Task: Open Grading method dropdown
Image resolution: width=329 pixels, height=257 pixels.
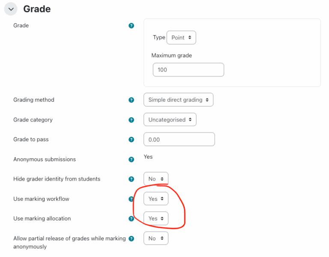Action: (x=178, y=100)
